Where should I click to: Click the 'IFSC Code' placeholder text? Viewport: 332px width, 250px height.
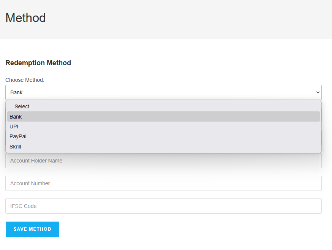[23, 206]
